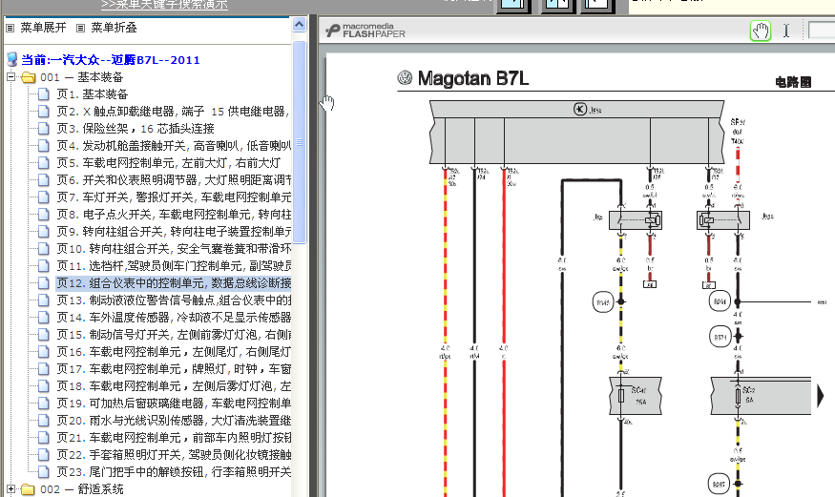Open the 001 — 基本装备 folder node
835x497 pixels.
coord(81,77)
